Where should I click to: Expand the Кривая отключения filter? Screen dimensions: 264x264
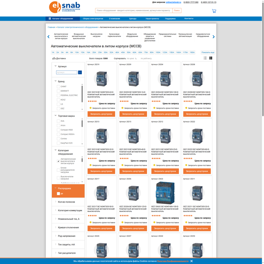68,227
